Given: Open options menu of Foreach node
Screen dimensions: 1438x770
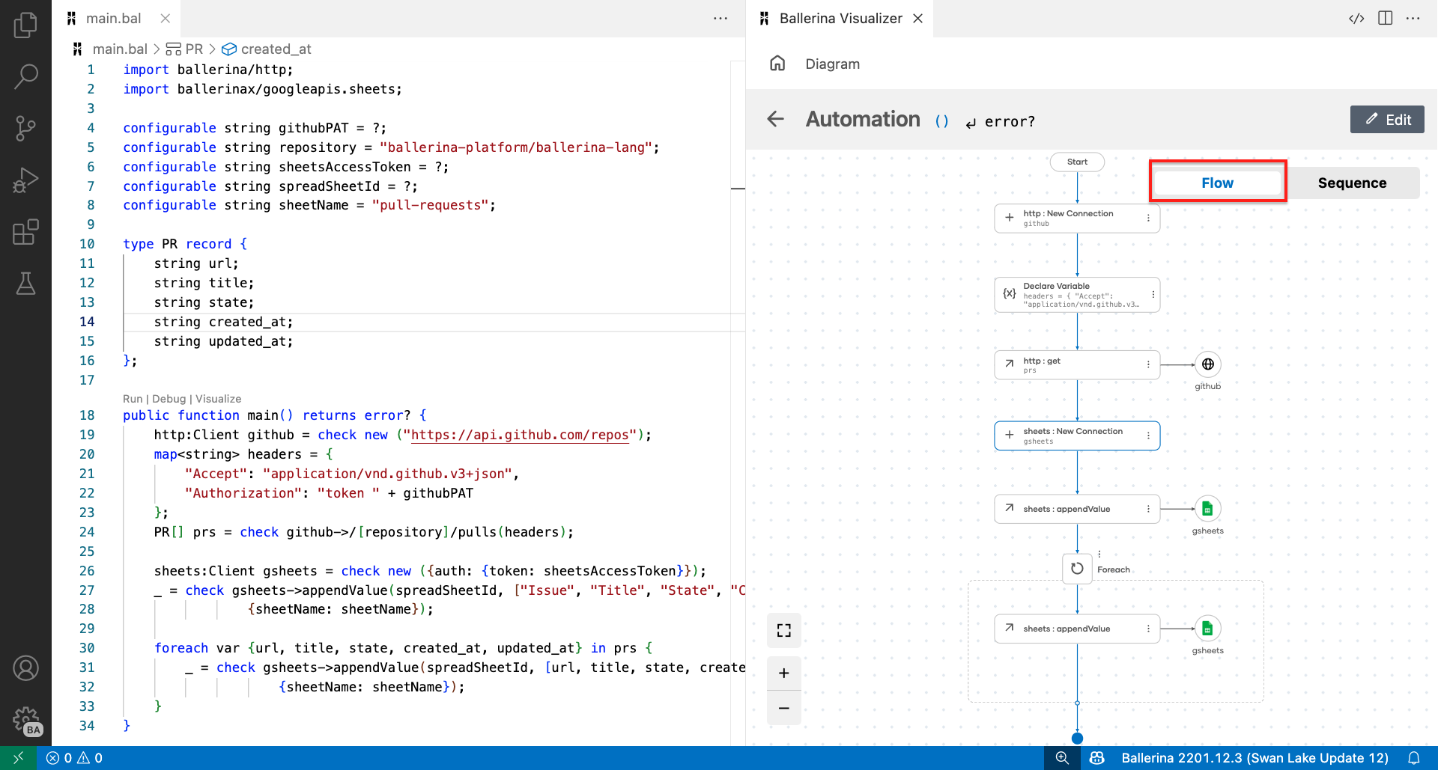Looking at the screenshot, I should click(1099, 554).
